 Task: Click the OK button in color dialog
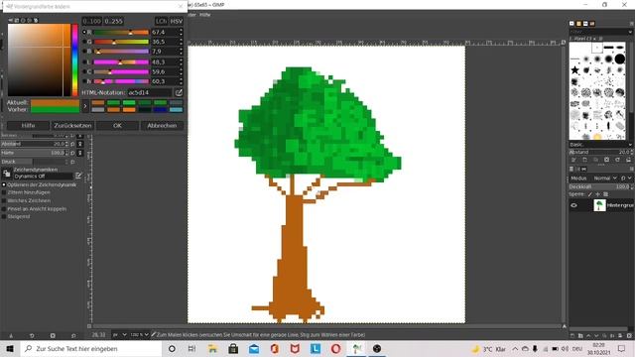tap(117, 126)
